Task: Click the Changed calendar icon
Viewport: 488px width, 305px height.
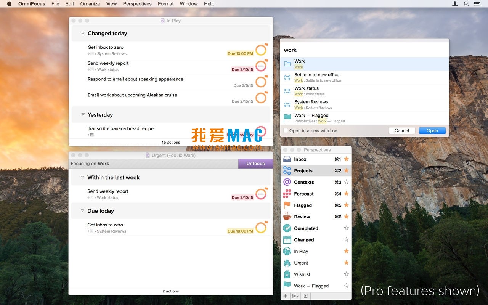Action: (x=287, y=240)
